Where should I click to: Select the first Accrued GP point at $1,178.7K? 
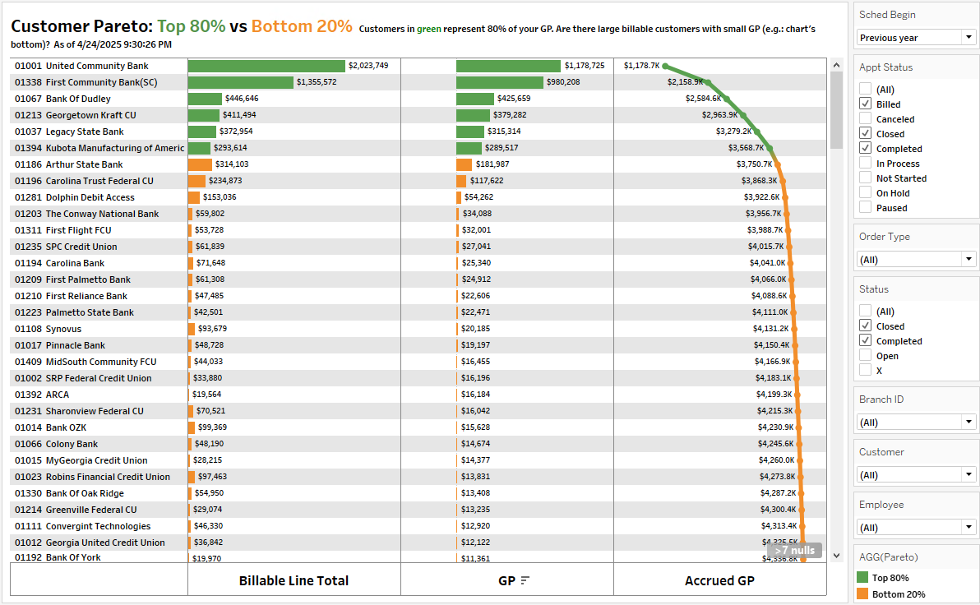(x=665, y=67)
